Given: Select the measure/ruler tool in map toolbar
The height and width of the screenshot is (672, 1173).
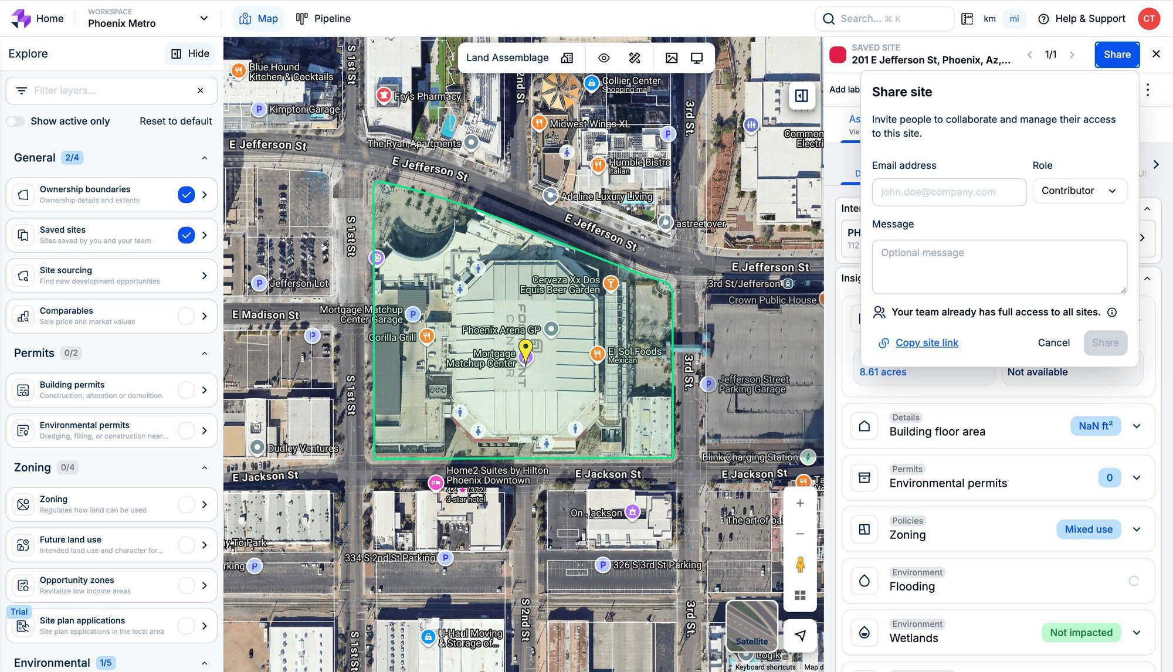Looking at the screenshot, I should [635, 57].
